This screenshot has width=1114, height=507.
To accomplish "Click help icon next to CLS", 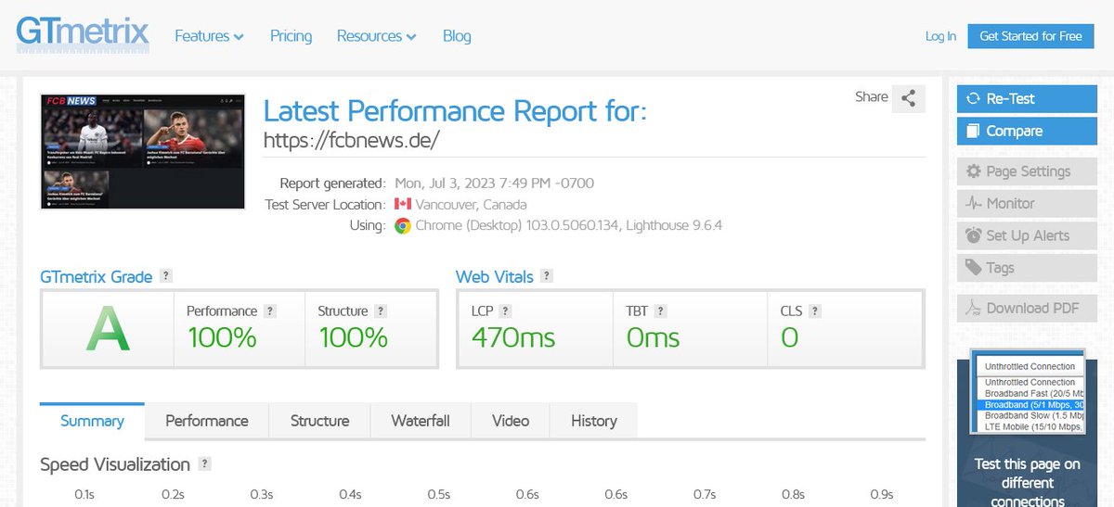I will pyautogui.click(x=814, y=311).
